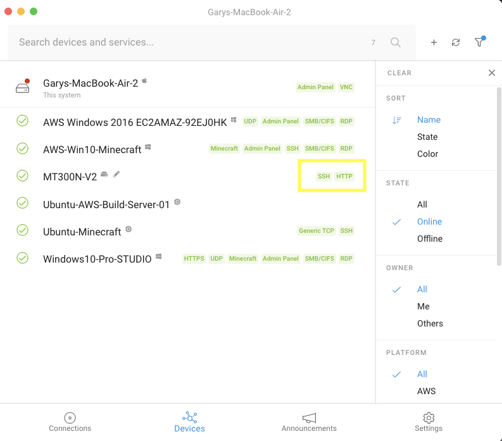Click the Garys-MacBook-Air-2 device drive icon
The width and height of the screenshot is (502, 441).
tap(23, 86)
